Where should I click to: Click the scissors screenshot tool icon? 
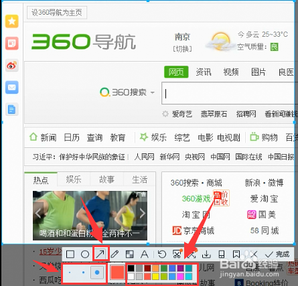(x=177, y=254)
